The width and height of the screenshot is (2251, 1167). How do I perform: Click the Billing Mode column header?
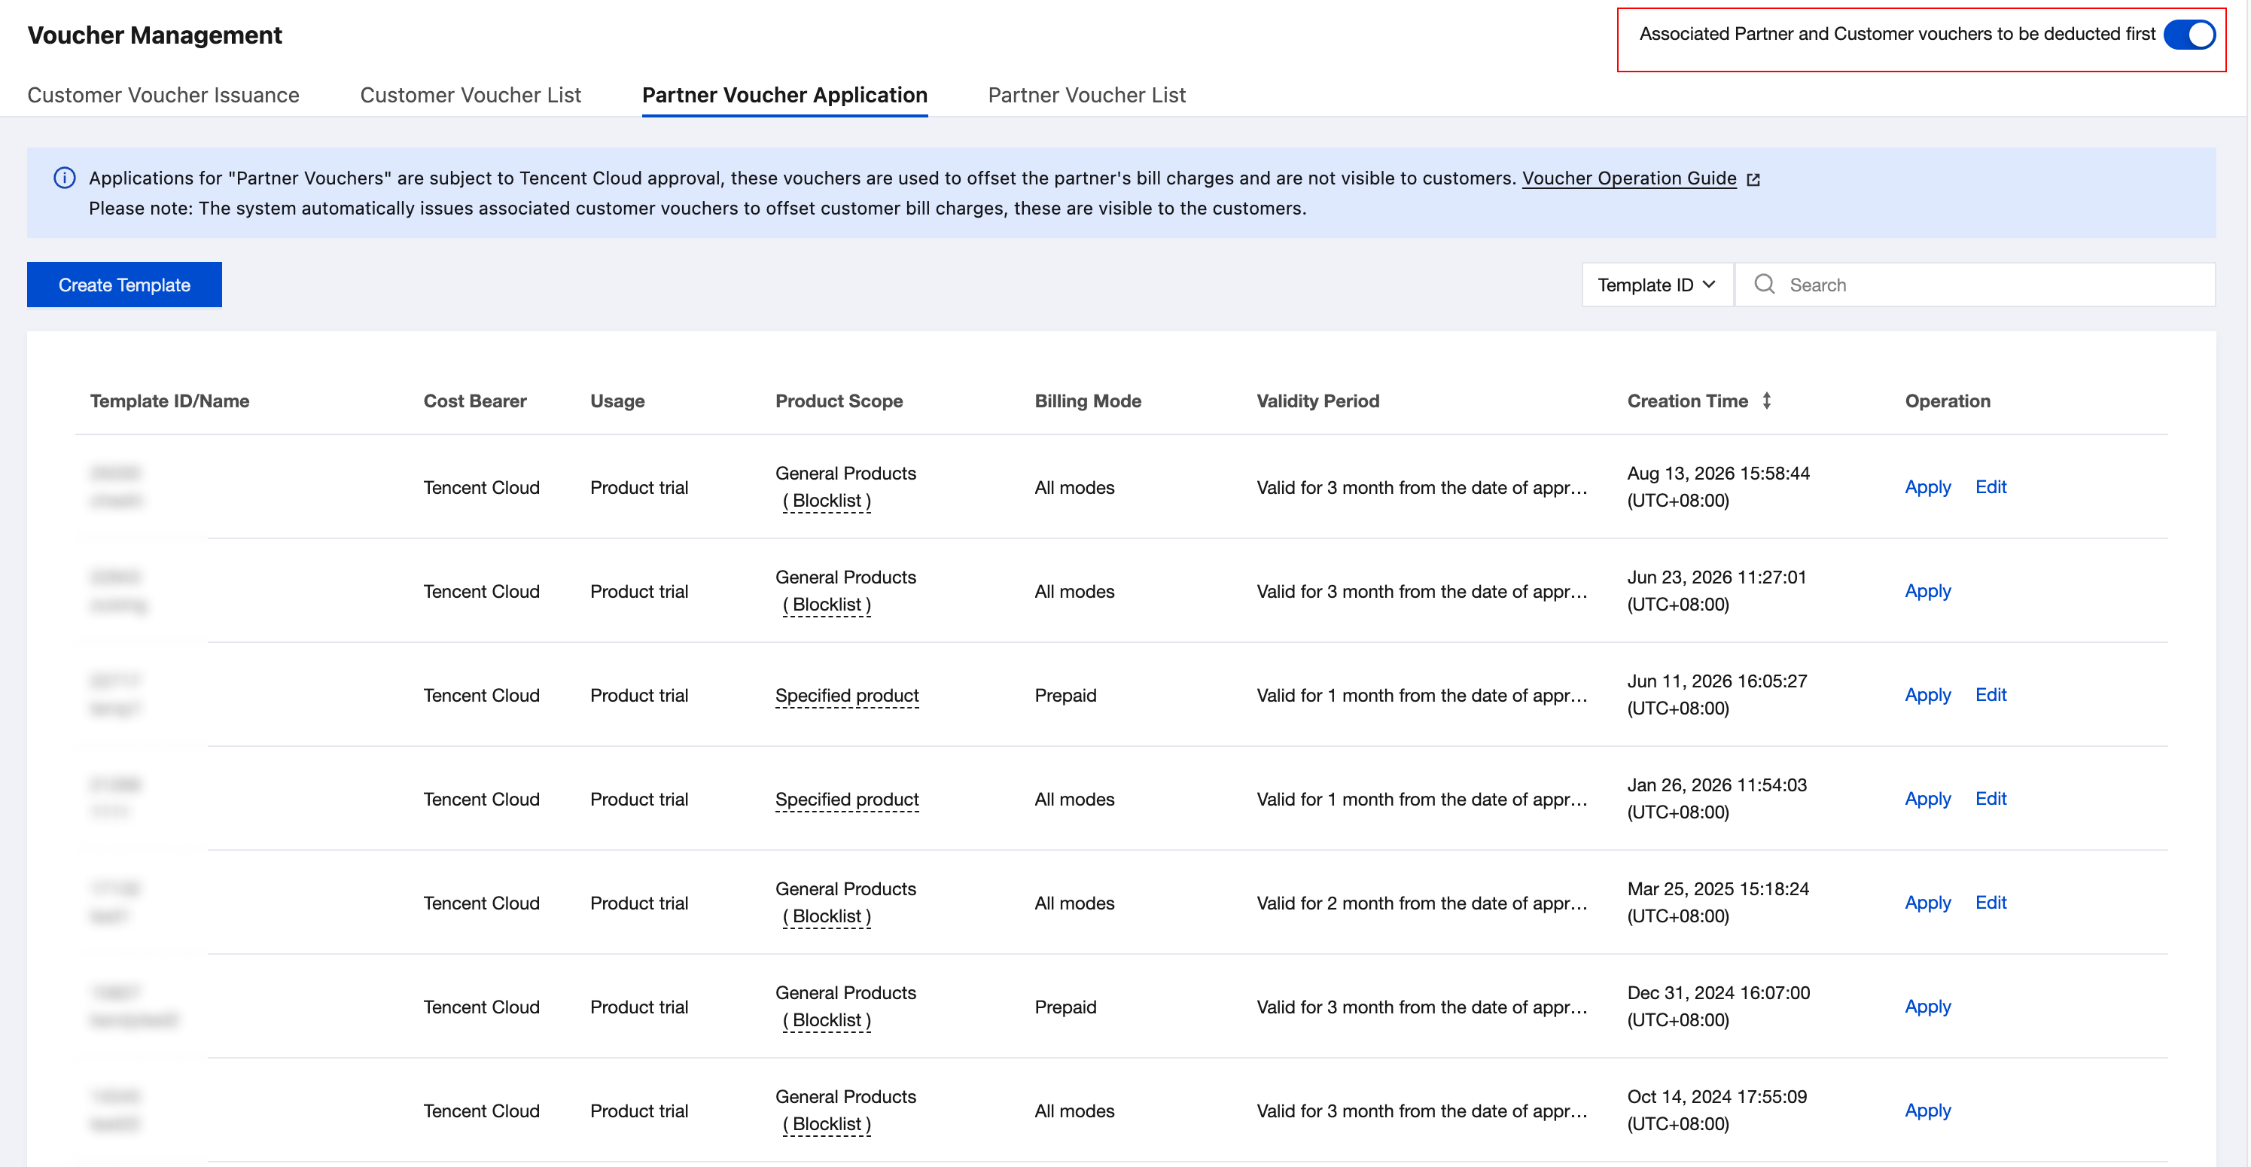(1088, 401)
